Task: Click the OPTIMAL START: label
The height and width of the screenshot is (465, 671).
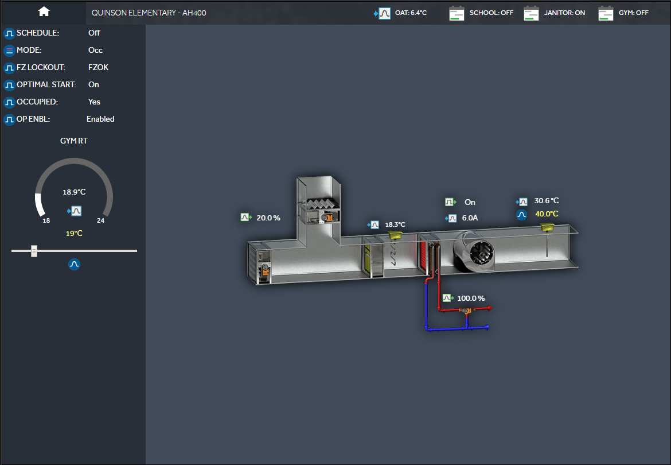Action: pyautogui.click(x=46, y=85)
